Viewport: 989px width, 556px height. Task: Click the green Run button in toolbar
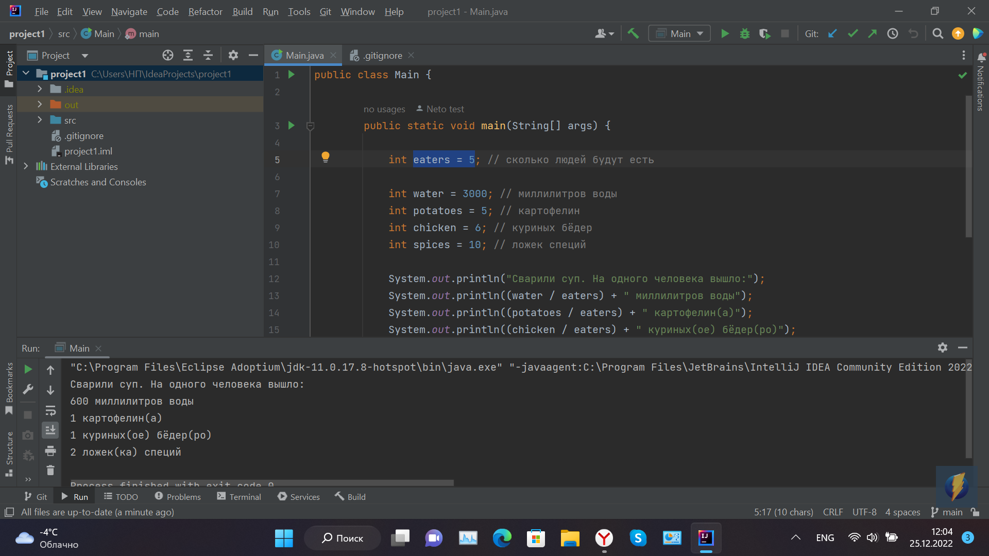pos(725,34)
